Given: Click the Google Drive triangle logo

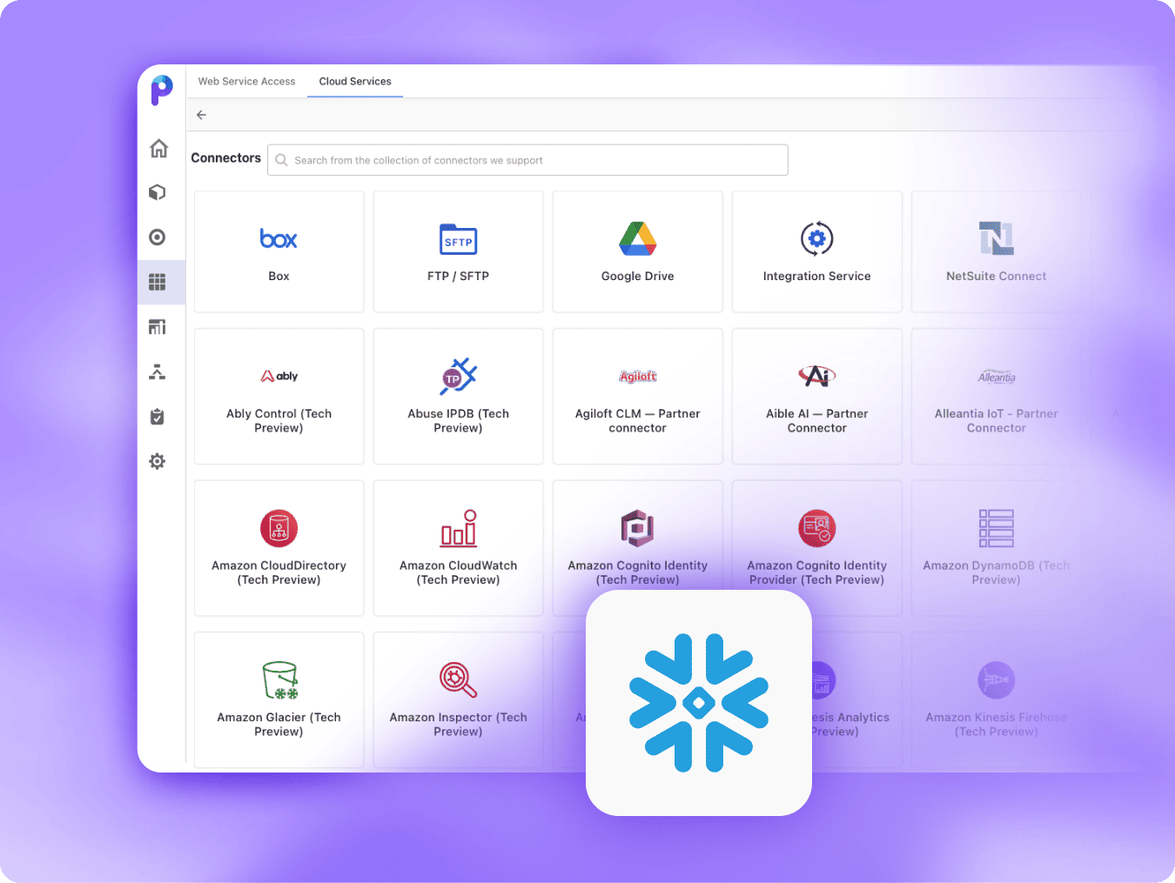Looking at the screenshot, I should [x=638, y=238].
